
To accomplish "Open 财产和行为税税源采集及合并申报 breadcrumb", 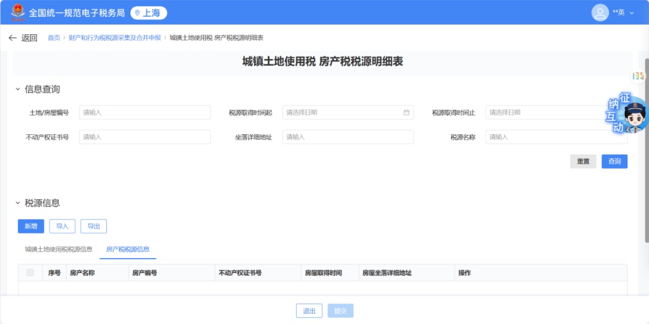I will tap(115, 38).
